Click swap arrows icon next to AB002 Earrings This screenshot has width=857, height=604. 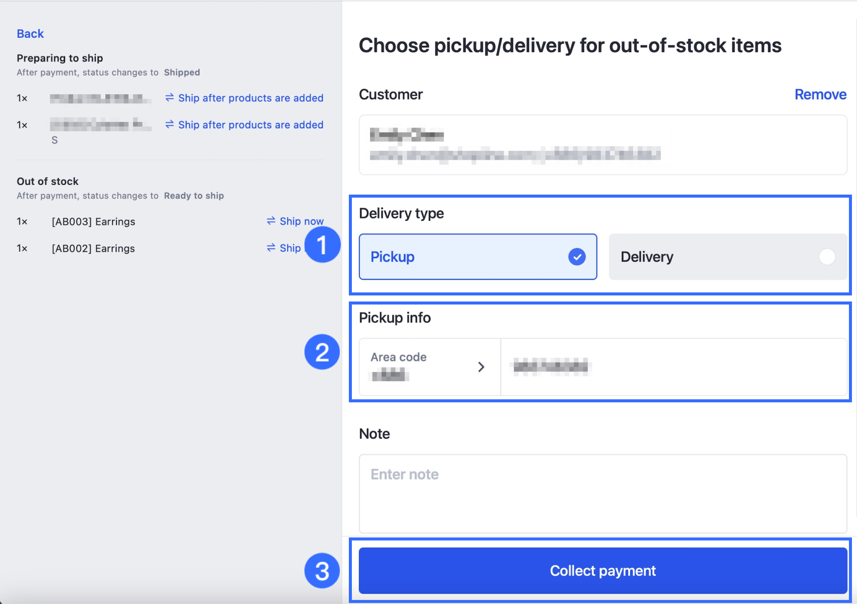(x=271, y=248)
